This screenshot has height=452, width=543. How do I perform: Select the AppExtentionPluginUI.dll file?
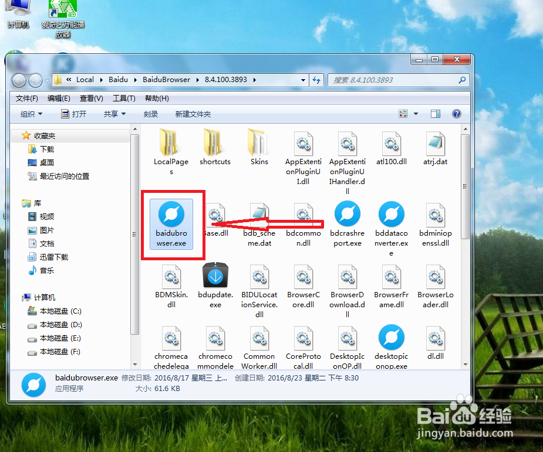[x=303, y=157]
